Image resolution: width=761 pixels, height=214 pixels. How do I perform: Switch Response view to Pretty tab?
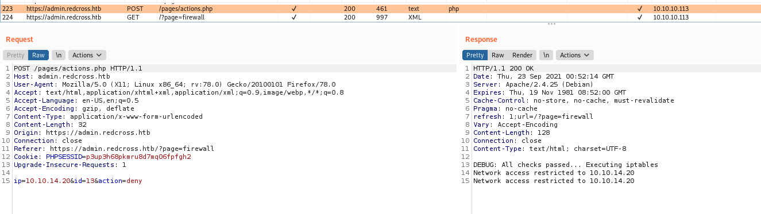coord(475,55)
